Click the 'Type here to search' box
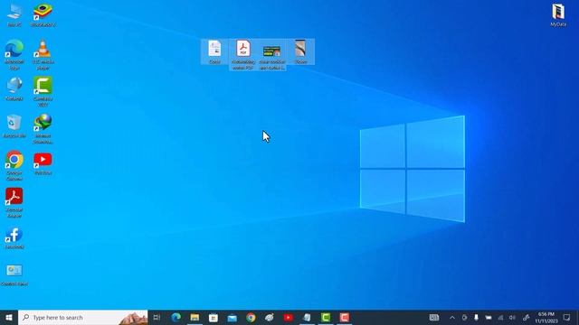The width and height of the screenshot is (579, 325). click(82, 317)
